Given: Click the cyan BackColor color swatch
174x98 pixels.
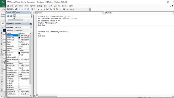Looking at the screenshot, I should click(19, 35).
